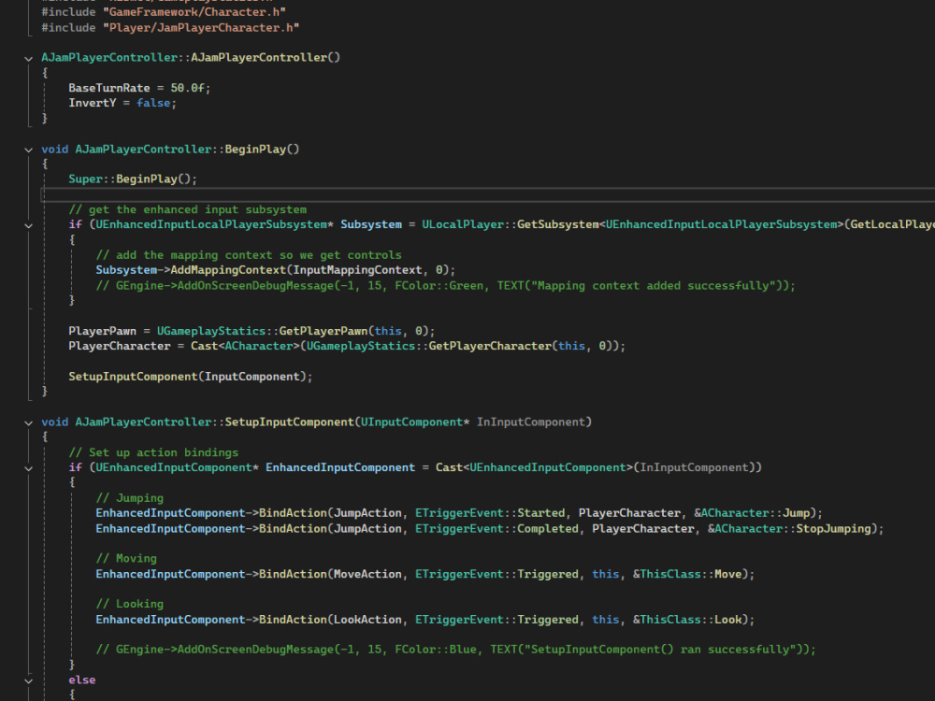Click the false keyword
The width and height of the screenshot is (935, 701).
153,103
